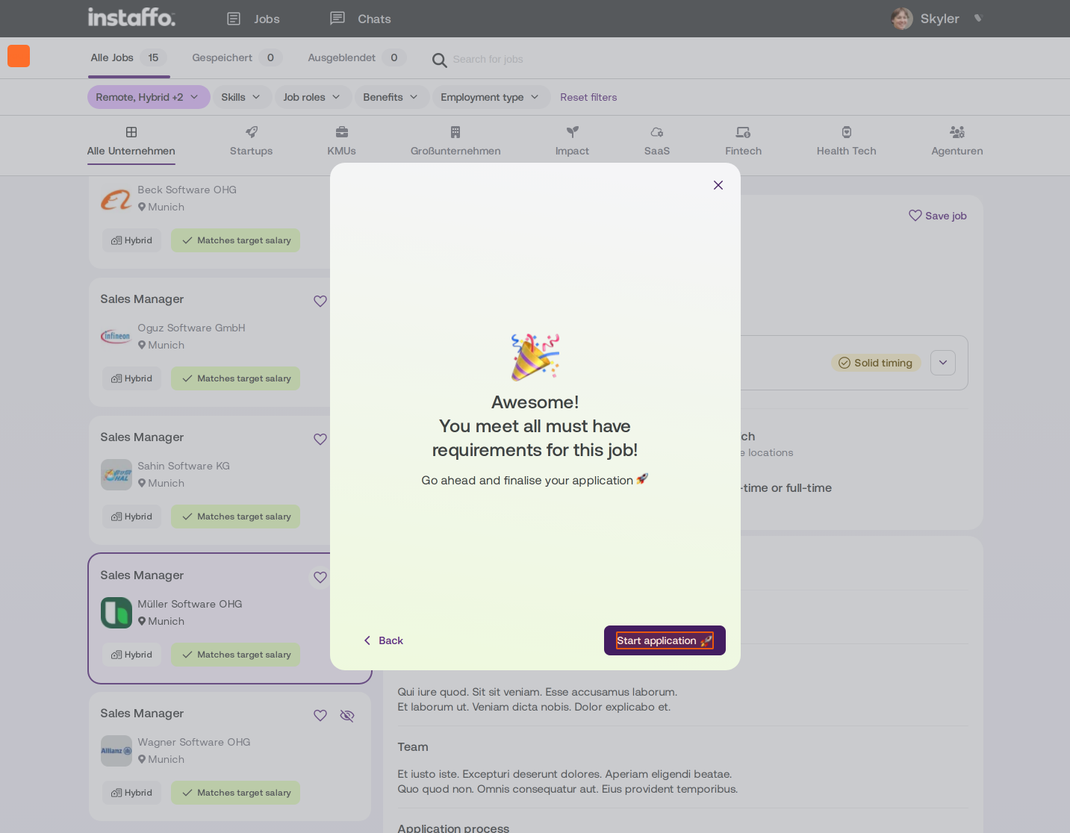Click the Reset filters link
This screenshot has height=833, width=1070.
point(588,97)
